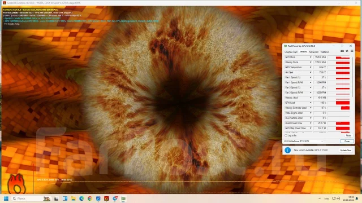Switch to the Sensors tab

pos(303,52)
